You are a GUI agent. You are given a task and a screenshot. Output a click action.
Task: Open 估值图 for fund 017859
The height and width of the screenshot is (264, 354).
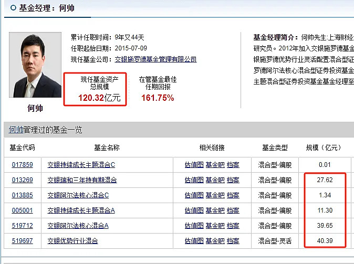(x=194, y=165)
